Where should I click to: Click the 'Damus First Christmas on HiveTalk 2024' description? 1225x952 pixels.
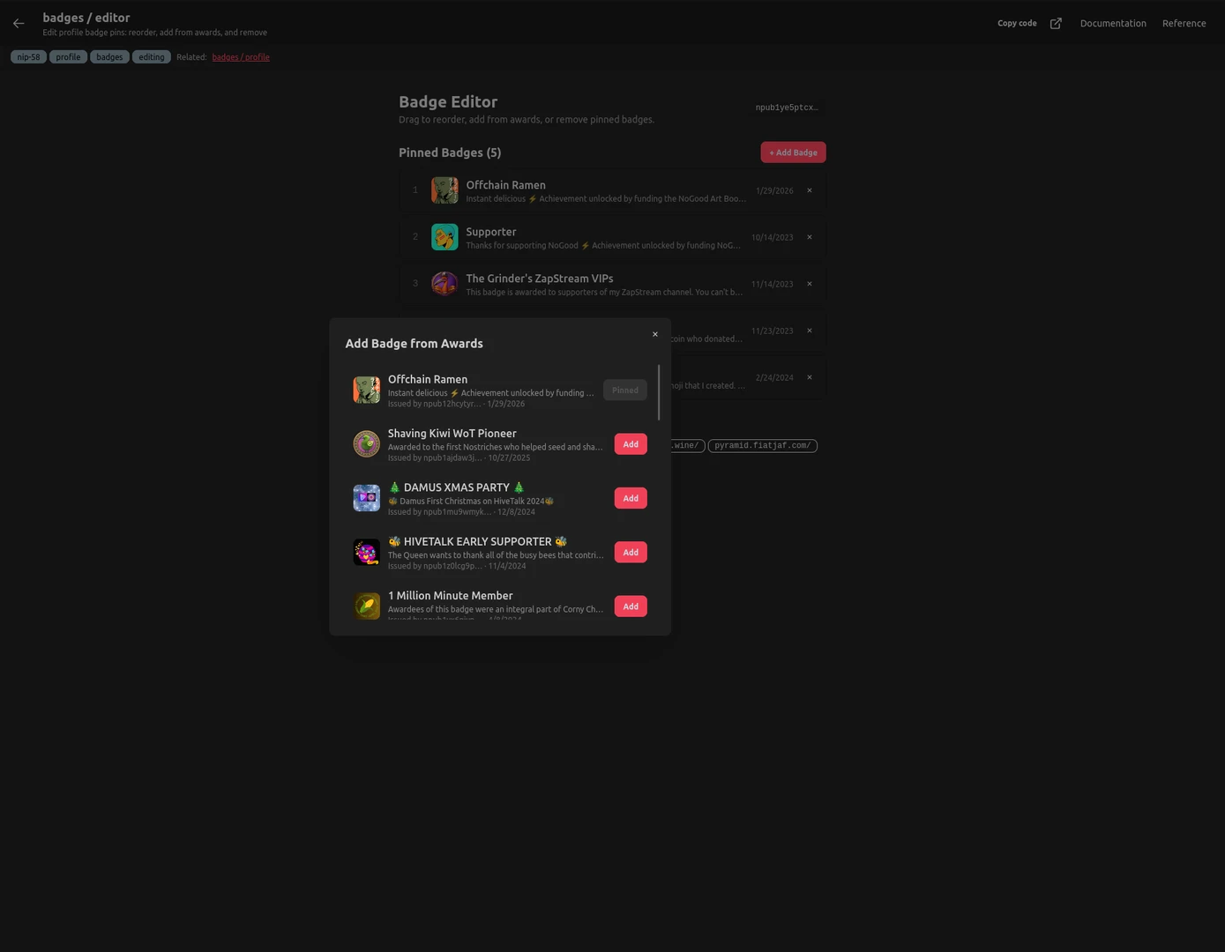click(x=471, y=502)
